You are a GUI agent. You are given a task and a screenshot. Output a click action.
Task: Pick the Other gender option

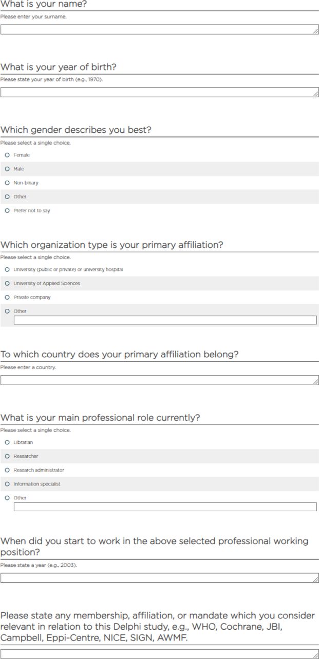[7, 197]
